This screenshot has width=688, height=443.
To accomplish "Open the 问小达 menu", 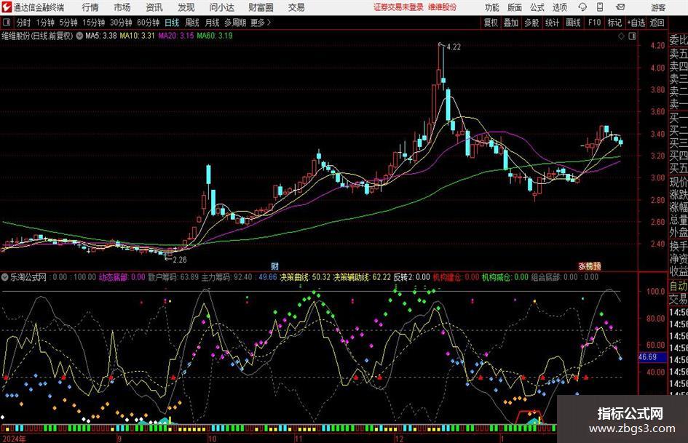I will [221, 7].
